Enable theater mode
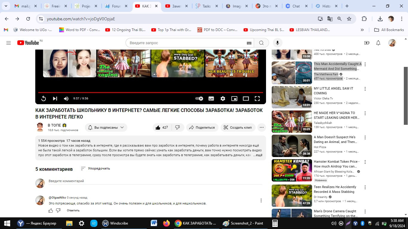 (x=246, y=99)
